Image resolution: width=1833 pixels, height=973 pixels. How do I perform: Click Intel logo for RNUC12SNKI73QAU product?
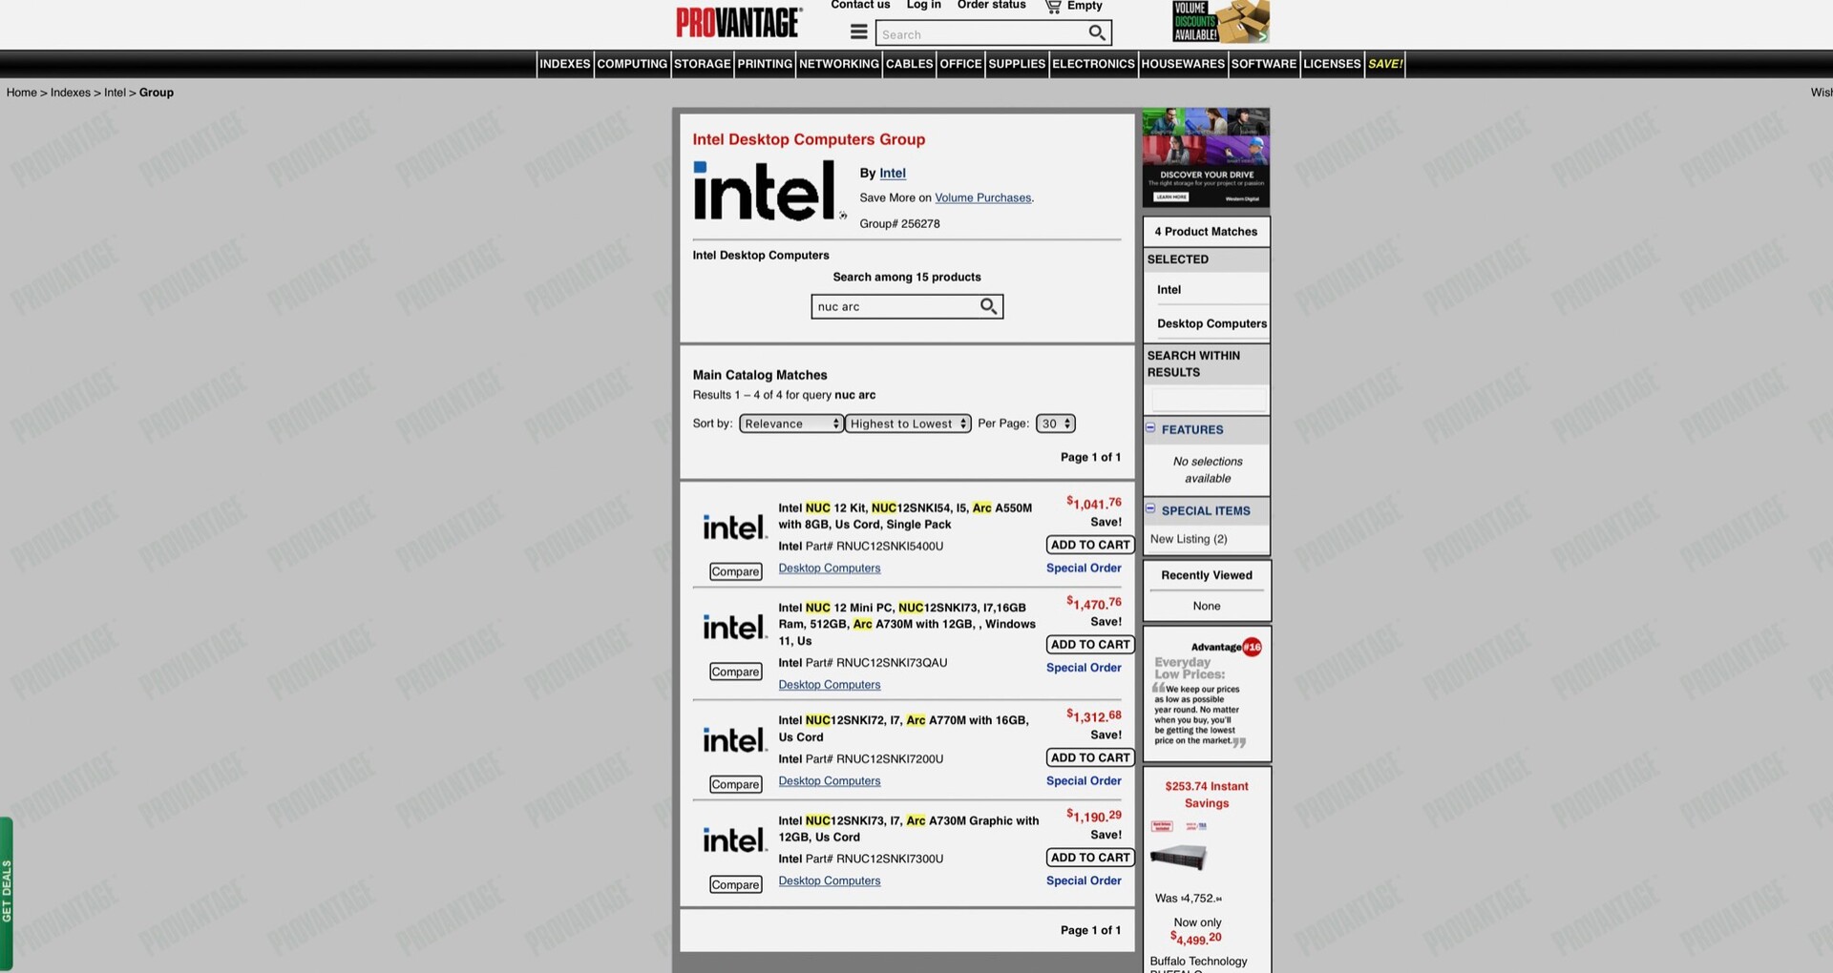coord(734,627)
